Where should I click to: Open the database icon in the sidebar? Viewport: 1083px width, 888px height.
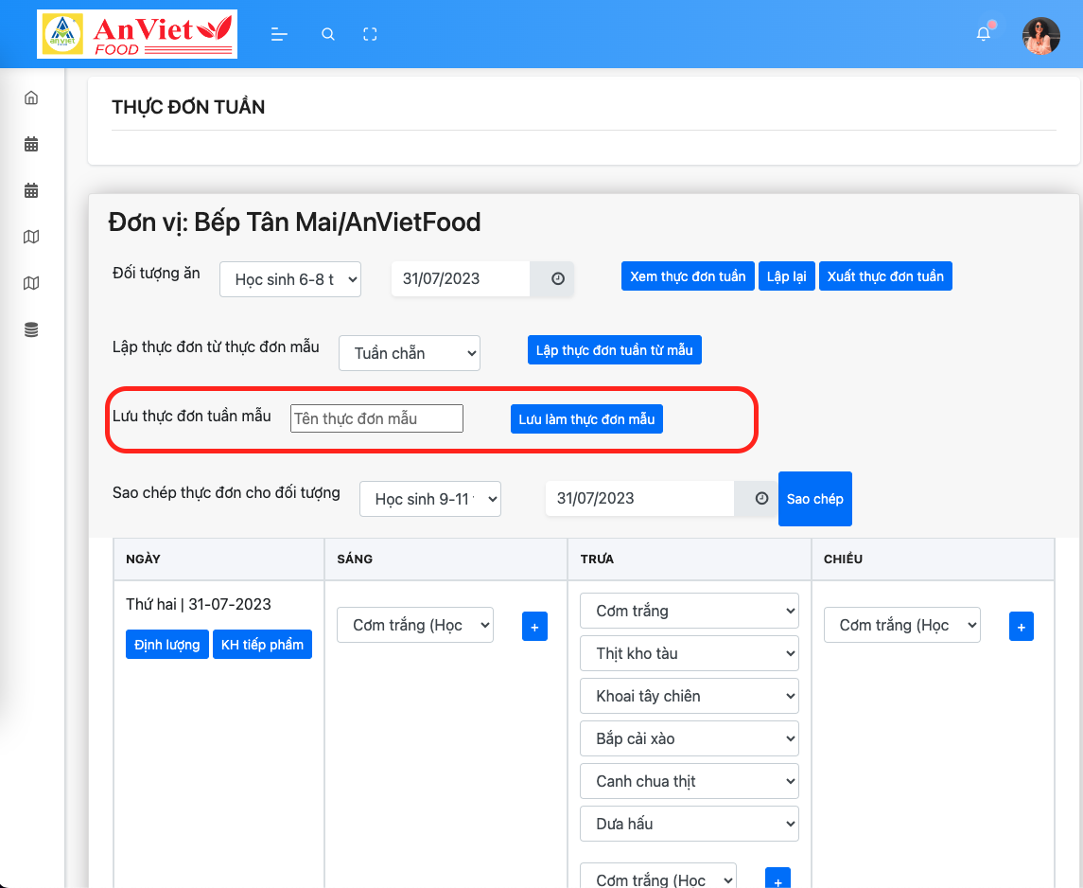point(31,329)
